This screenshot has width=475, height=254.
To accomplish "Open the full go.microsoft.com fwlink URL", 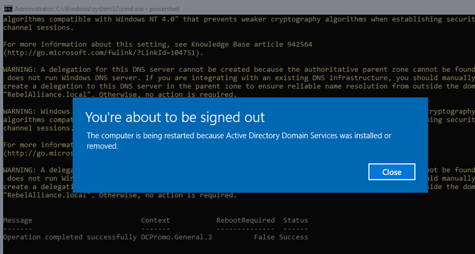I will (103, 53).
